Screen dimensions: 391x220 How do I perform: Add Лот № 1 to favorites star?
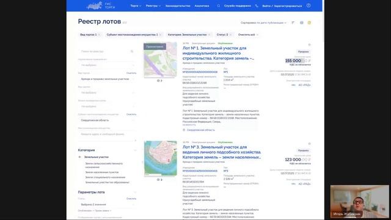[x=309, y=45]
